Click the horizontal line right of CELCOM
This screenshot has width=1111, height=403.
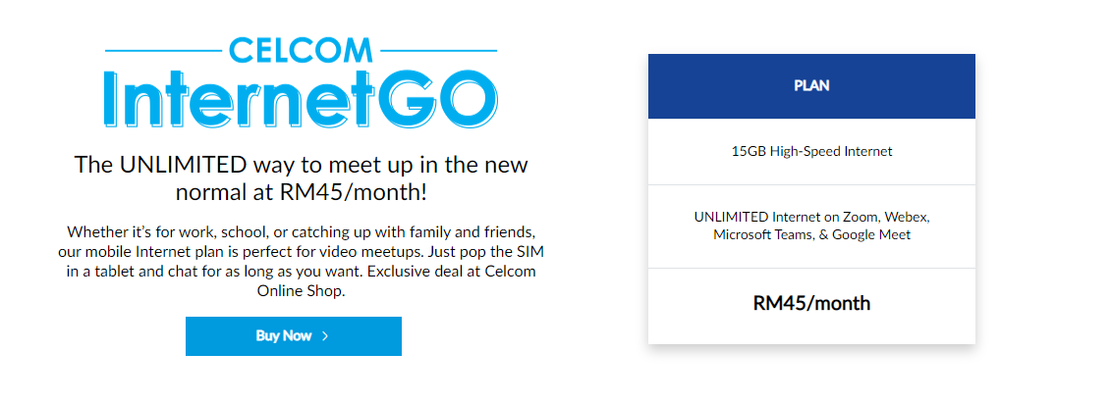click(438, 51)
